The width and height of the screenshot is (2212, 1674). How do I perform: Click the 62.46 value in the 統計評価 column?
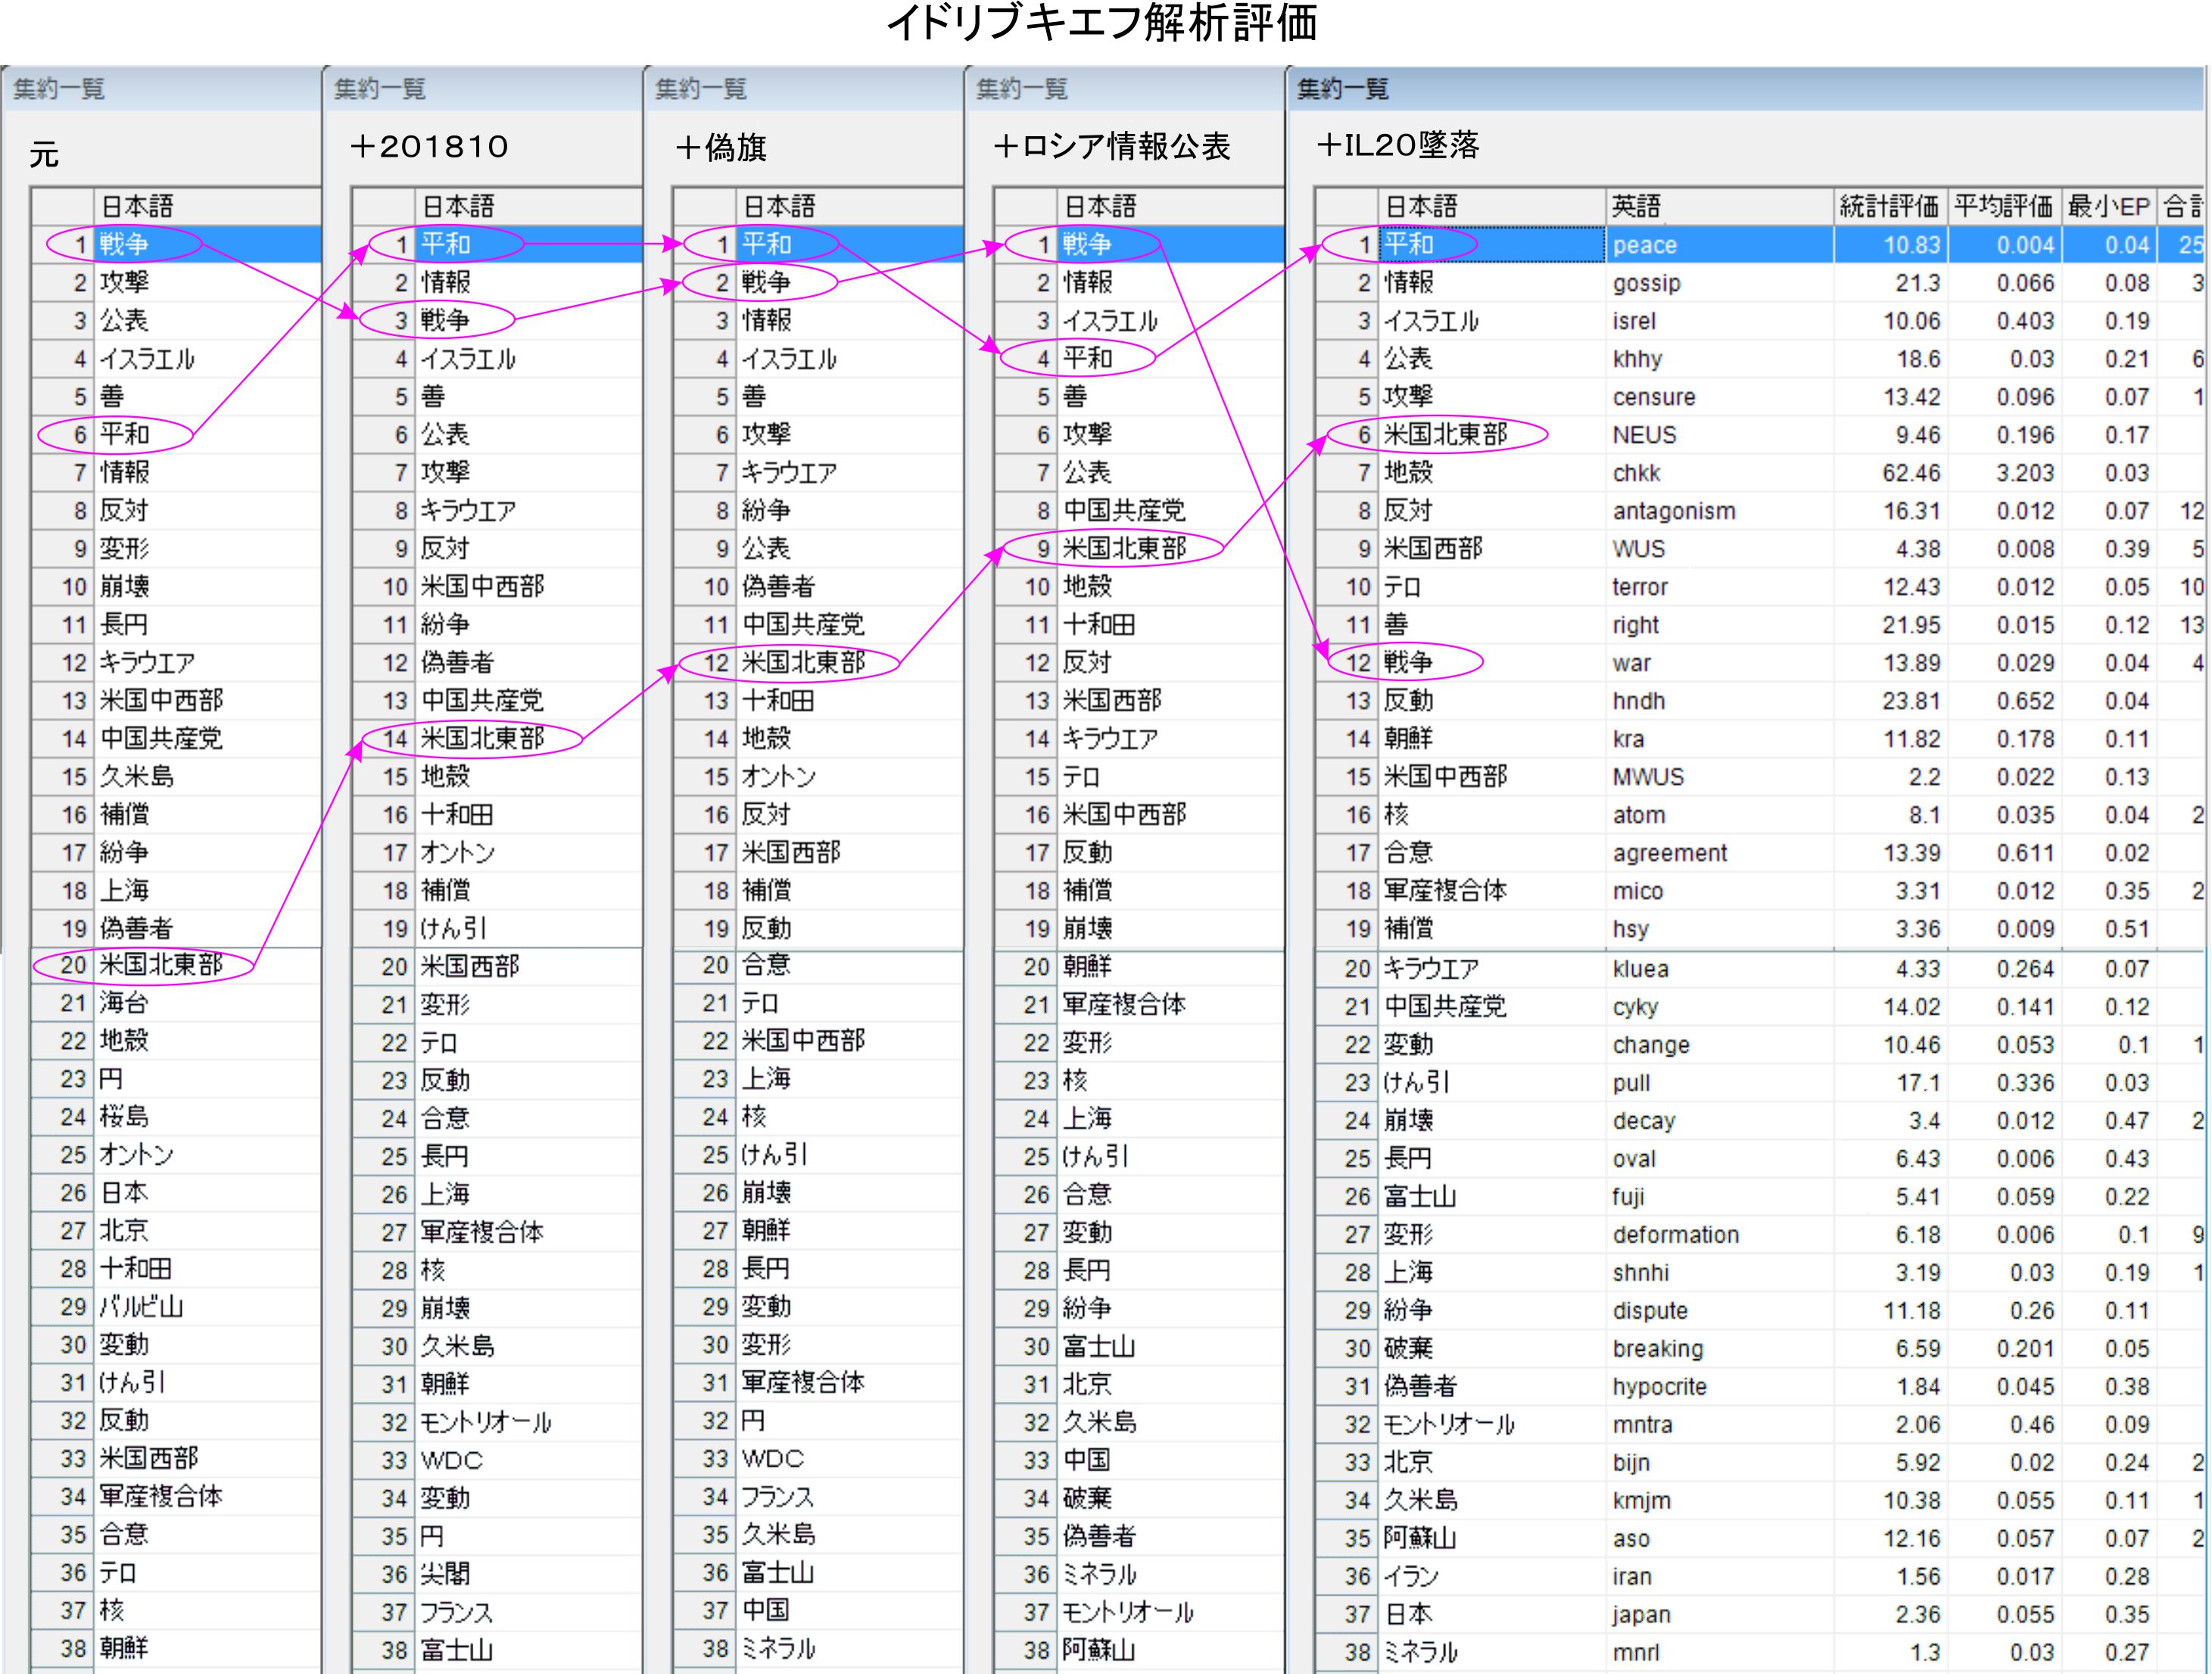1911,473
